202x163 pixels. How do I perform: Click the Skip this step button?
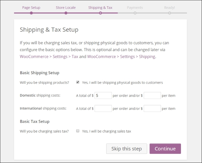[127, 149]
